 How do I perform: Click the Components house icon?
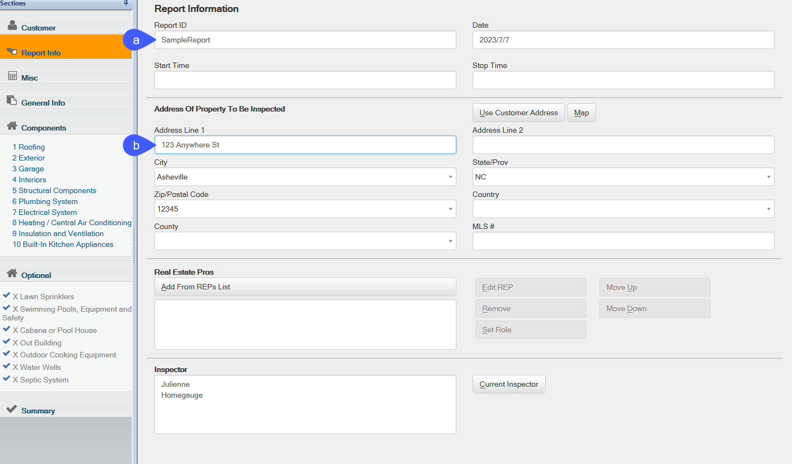pos(12,126)
